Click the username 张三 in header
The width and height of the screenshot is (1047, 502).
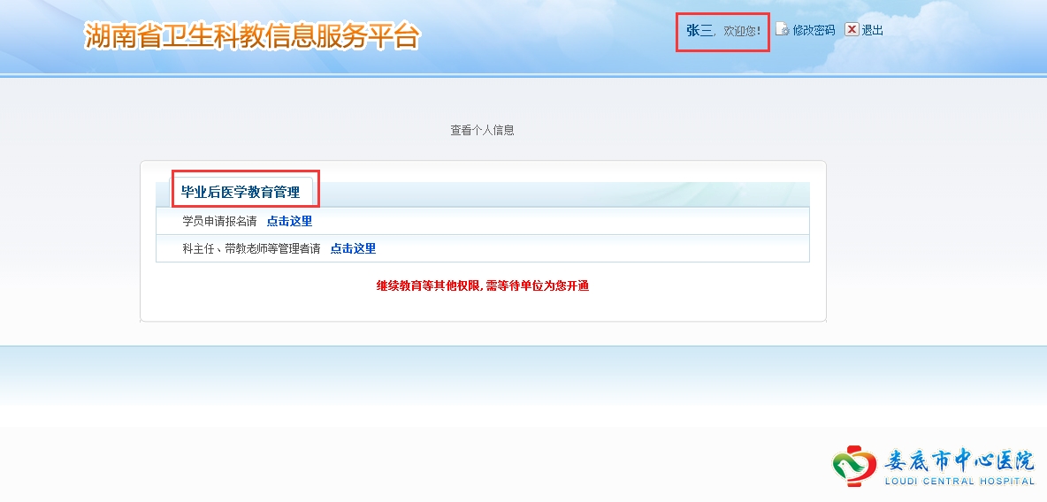click(x=699, y=30)
